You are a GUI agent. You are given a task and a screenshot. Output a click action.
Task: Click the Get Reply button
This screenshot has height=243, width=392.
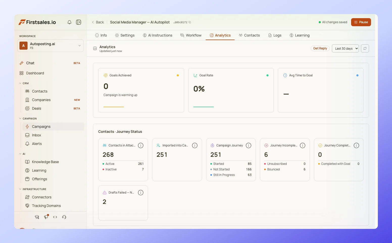click(x=320, y=48)
